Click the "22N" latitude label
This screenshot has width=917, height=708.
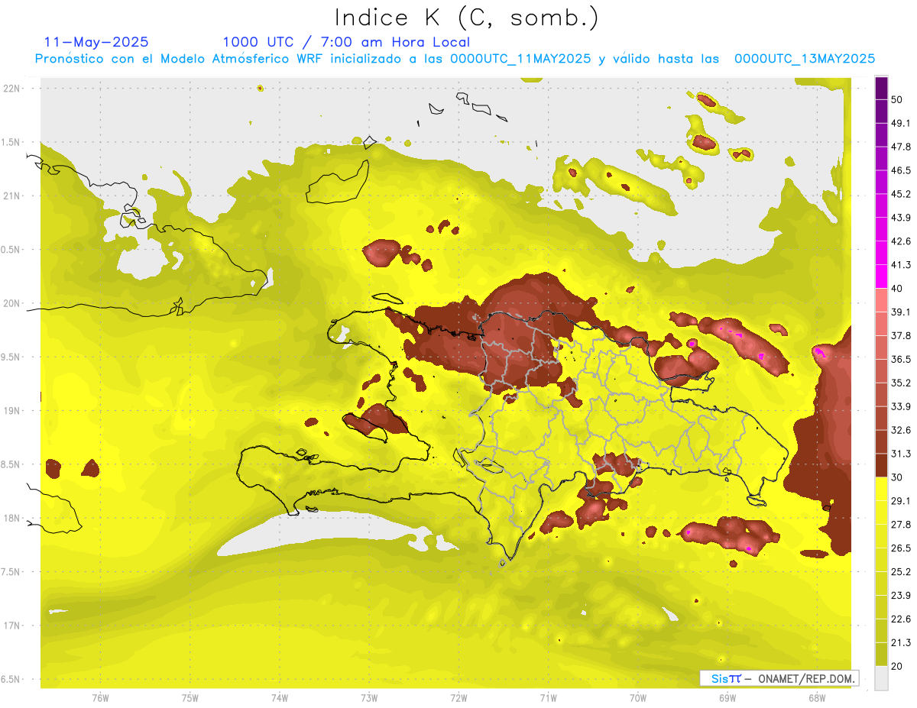pyautogui.click(x=11, y=89)
